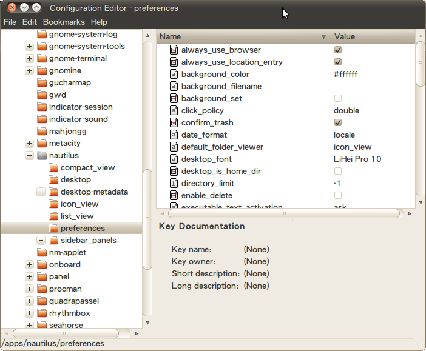Open the File menu
This screenshot has width=426, height=351.
10,22
